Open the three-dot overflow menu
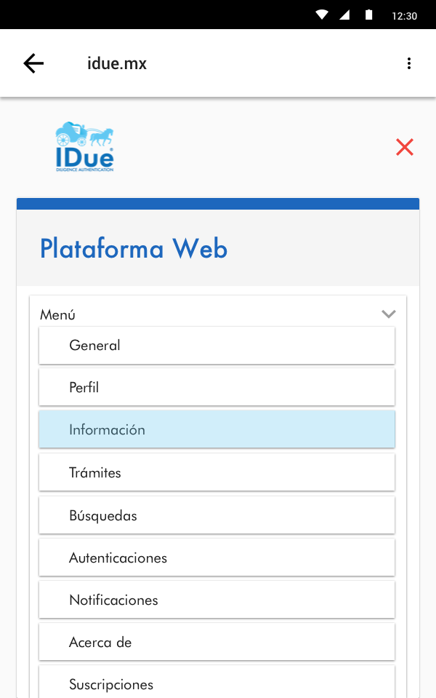The width and height of the screenshot is (436, 698). click(409, 63)
